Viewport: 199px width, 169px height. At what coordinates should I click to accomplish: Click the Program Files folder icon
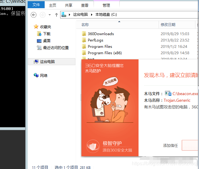(84, 46)
